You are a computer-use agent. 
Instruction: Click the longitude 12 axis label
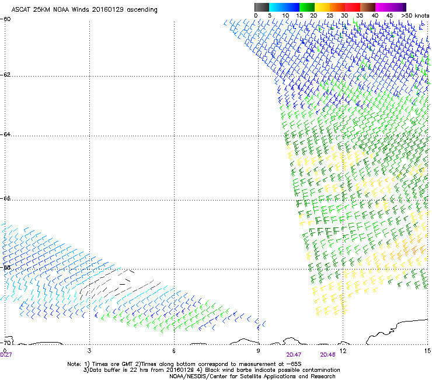(x=343, y=351)
